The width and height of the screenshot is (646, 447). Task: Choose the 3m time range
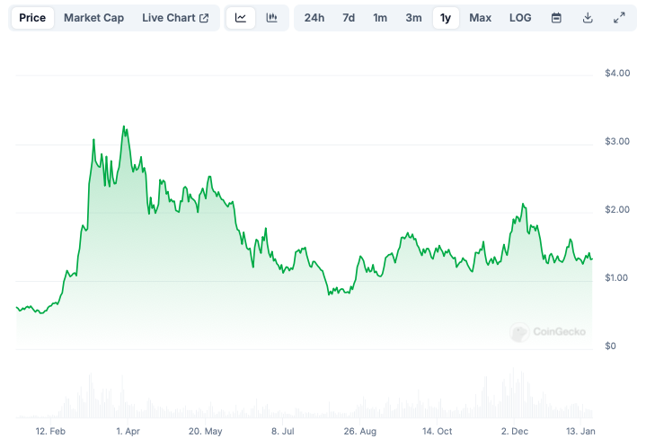point(413,18)
